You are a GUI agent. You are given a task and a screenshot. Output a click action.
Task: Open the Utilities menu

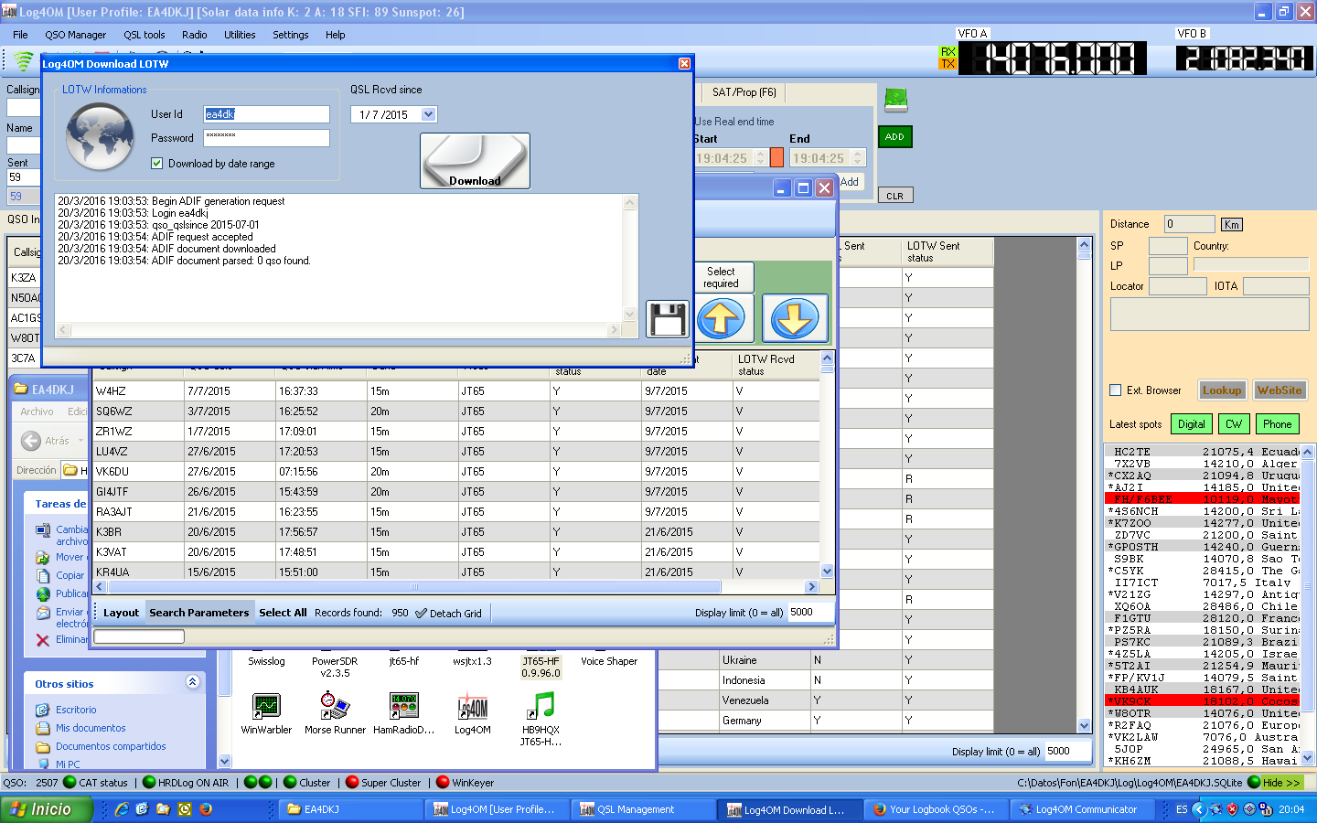pyautogui.click(x=240, y=35)
